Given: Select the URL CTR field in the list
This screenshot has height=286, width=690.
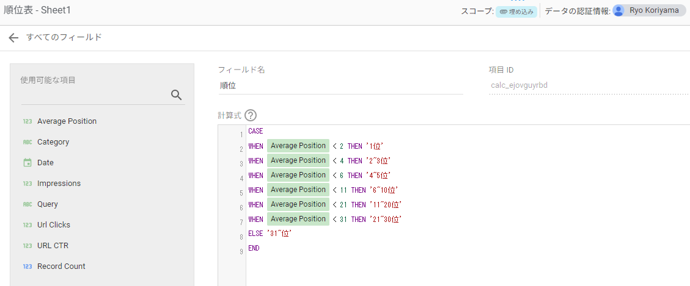Looking at the screenshot, I should click(53, 246).
